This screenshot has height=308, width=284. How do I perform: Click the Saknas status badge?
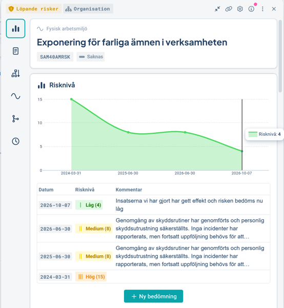[x=91, y=57]
